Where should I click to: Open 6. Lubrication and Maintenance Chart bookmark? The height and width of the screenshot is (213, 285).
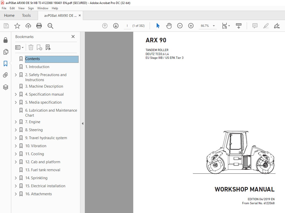[x=51, y=113]
